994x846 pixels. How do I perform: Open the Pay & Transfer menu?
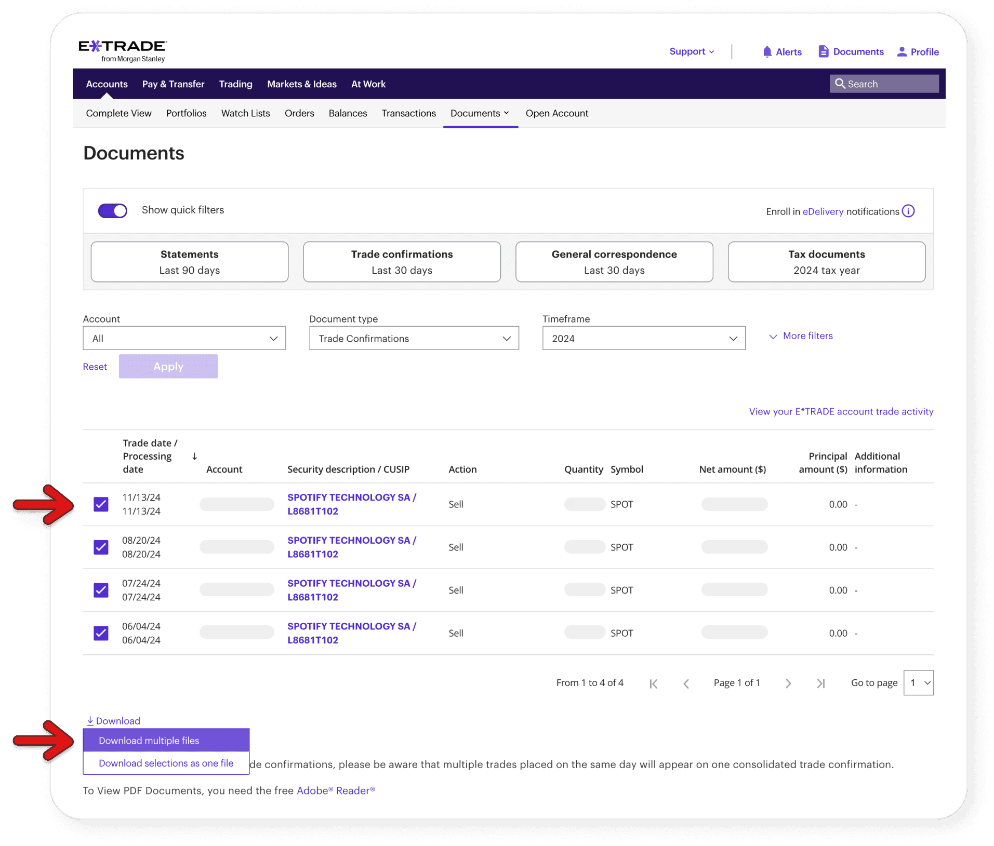(173, 84)
